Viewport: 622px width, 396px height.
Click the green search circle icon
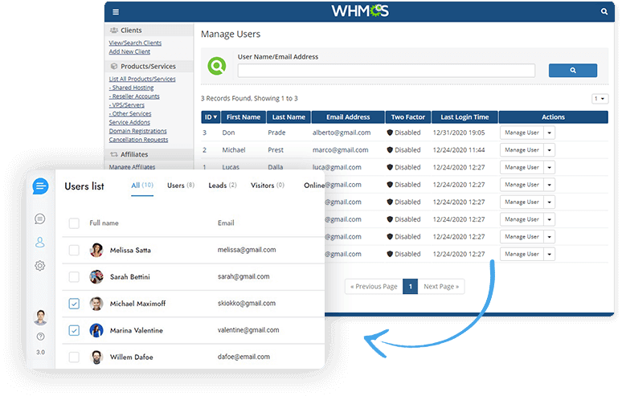click(217, 65)
